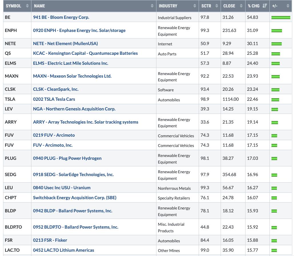
Task: Click the sort arrows in SYMBOL column header
Action: (27, 6)
